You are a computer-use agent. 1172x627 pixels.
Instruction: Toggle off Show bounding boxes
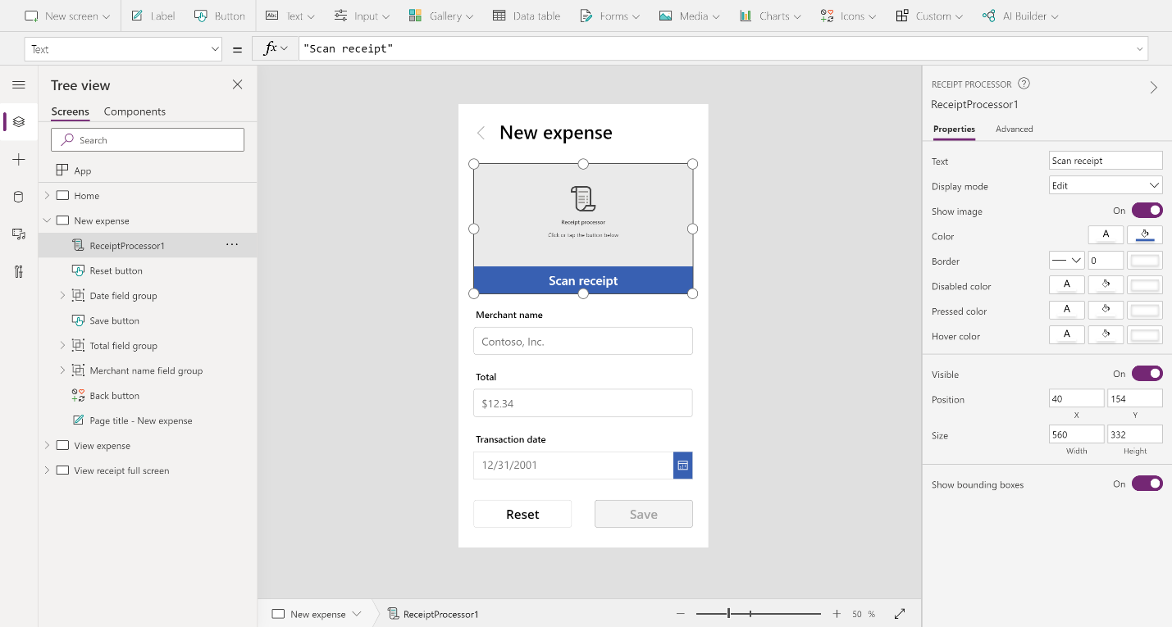click(1147, 484)
